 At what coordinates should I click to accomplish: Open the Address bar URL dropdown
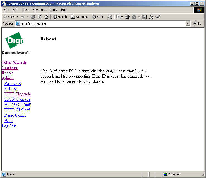click(188, 24)
